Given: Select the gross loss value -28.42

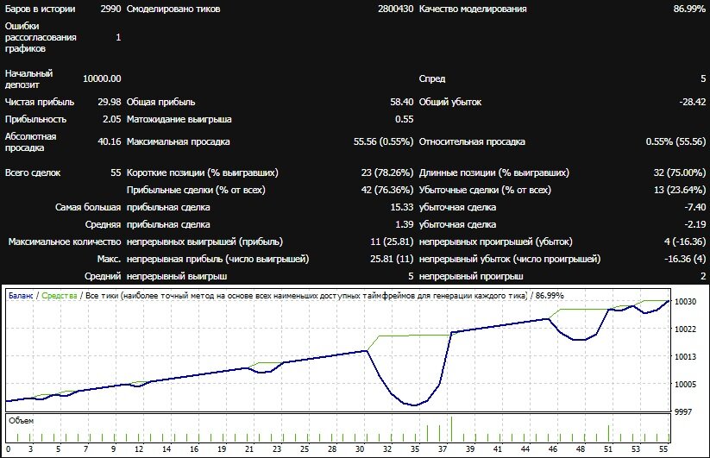Looking at the screenshot, I should point(693,102).
